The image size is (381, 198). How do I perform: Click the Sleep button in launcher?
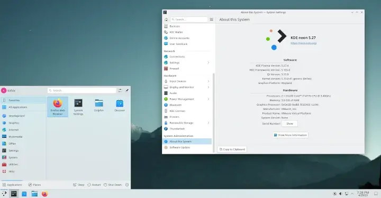pos(78,185)
